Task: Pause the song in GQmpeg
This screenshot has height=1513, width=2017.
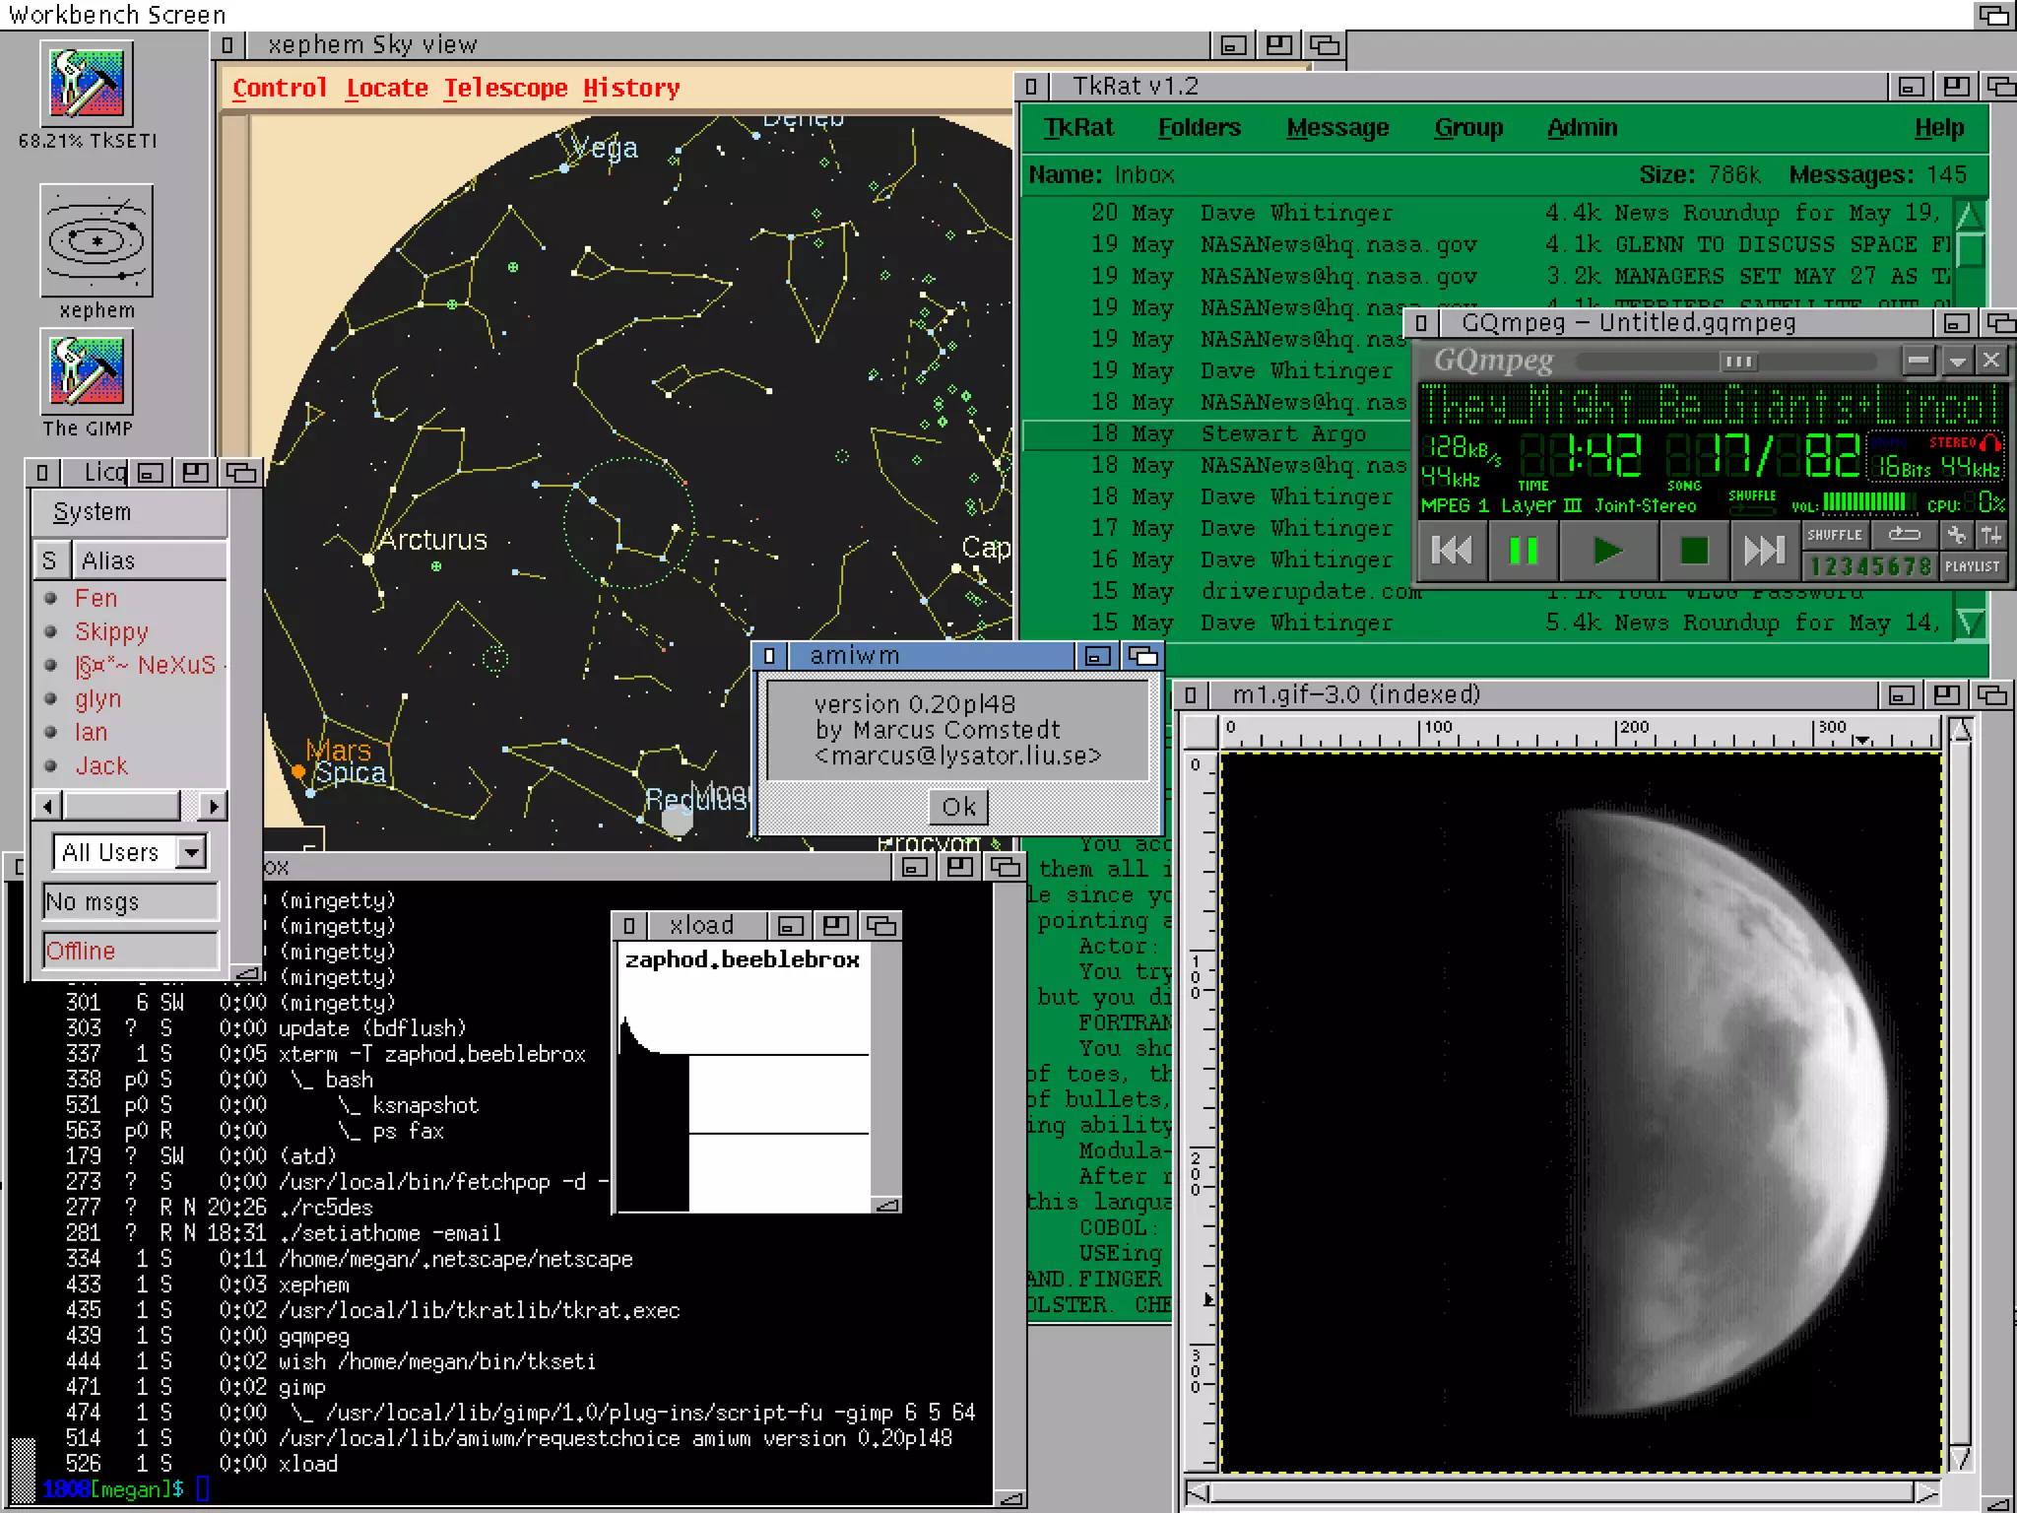Action: tap(1523, 551)
